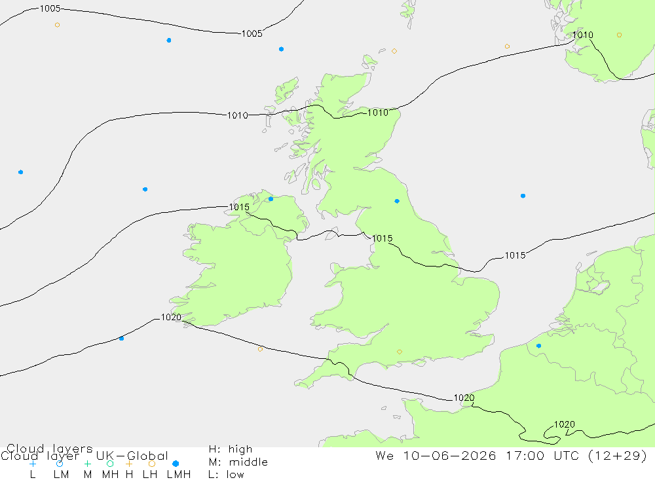Select the orange marker near Orkney north of Scotland
The width and height of the screenshot is (655, 480).
pos(394,51)
